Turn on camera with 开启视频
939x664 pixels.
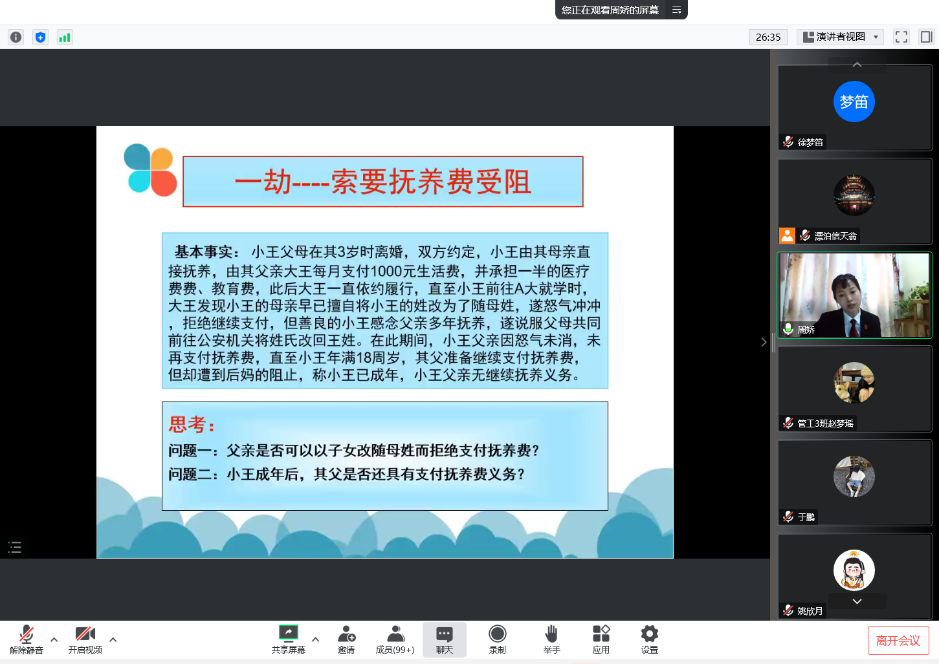85,639
